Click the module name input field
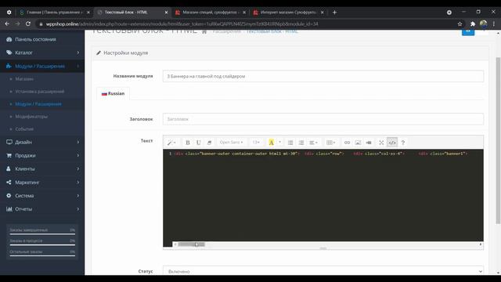This screenshot has width=501, height=282. (x=323, y=76)
